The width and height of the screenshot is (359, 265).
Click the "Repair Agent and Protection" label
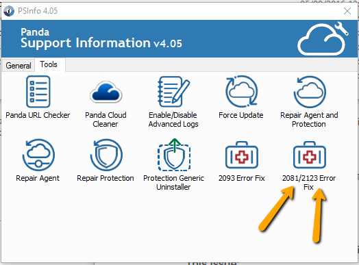click(309, 119)
